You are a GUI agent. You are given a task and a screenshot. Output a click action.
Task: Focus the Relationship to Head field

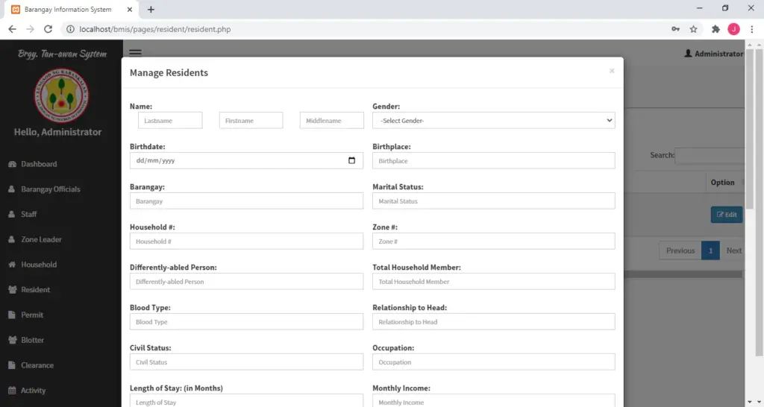click(494, 322)
